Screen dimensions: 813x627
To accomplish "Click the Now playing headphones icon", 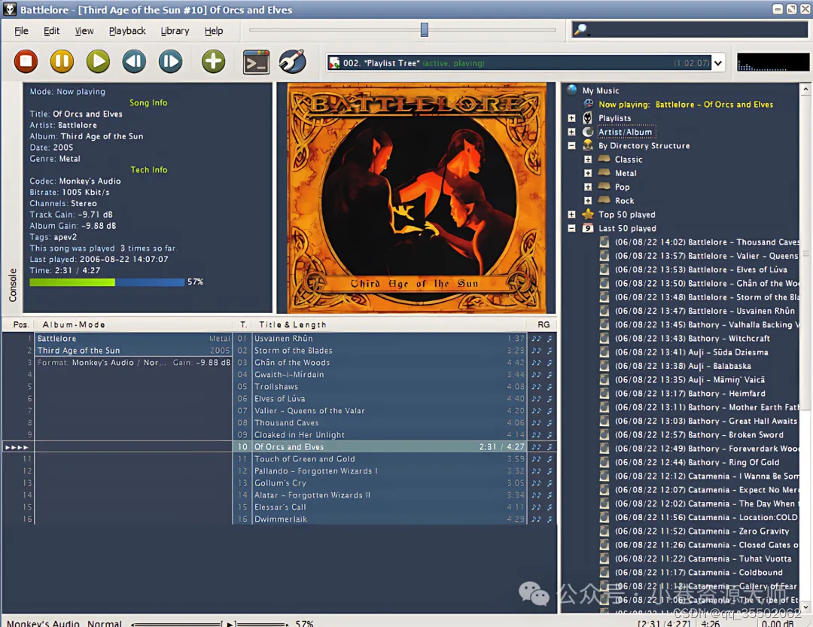I will 588,104.
